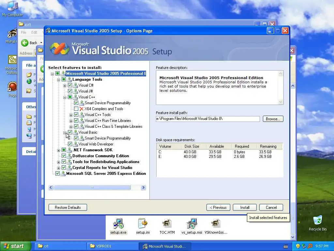Screen dimensions: 334x251
Task: Collapse the Language Tools tree node
Action: pos(59,80)
